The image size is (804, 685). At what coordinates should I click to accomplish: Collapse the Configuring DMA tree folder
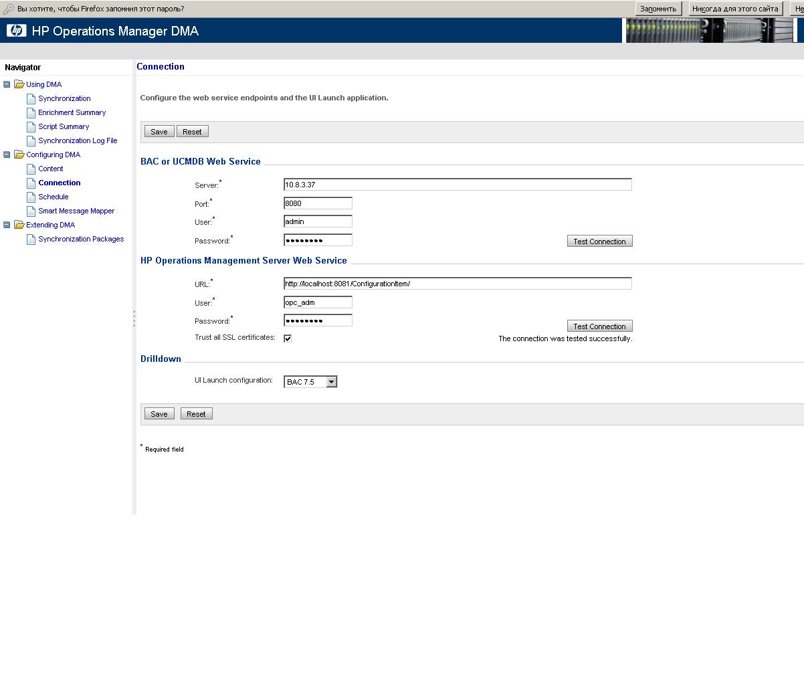tap(7, 155)
